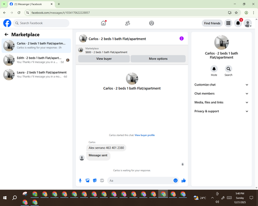Image resolution: width=258 pixels, height=206 pixels.
Task: Go back using the Marketplace arrow
Action: 6,35
